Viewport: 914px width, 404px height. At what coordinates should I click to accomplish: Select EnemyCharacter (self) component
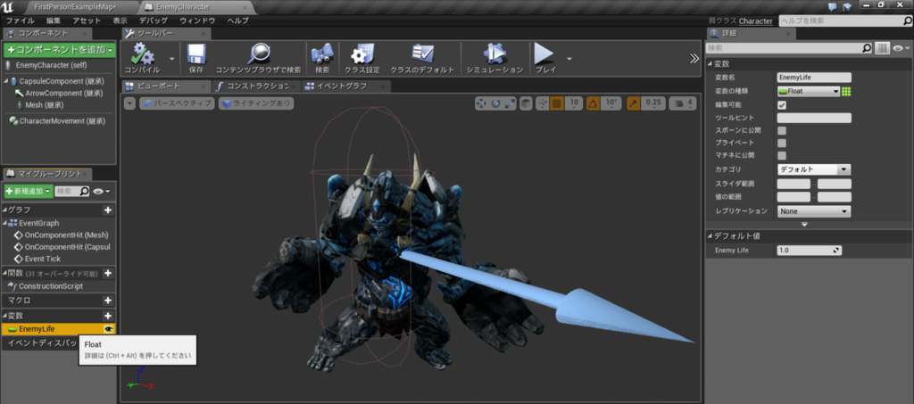coord(51,64)
